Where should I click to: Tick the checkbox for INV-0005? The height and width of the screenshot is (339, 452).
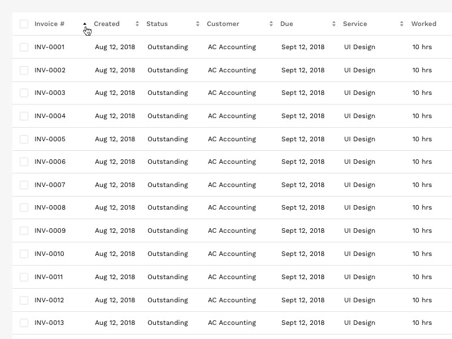pyautogui.click(x=24, y=139)
